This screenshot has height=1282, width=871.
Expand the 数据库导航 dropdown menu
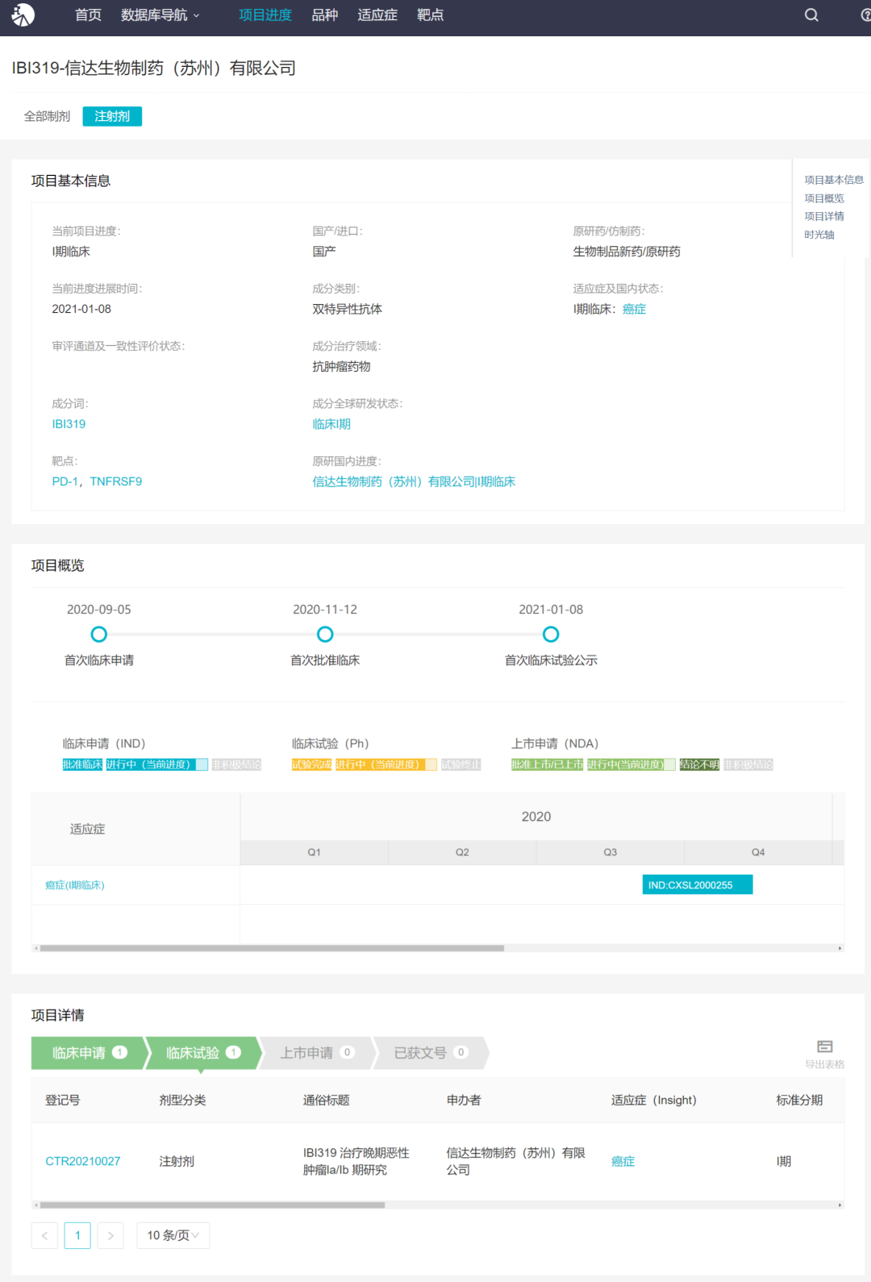click(x=160, y=15)
